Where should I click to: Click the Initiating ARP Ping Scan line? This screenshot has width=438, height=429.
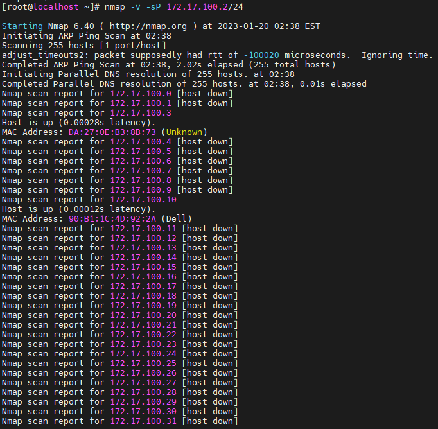pyautogui.click(x=86, y=36)
